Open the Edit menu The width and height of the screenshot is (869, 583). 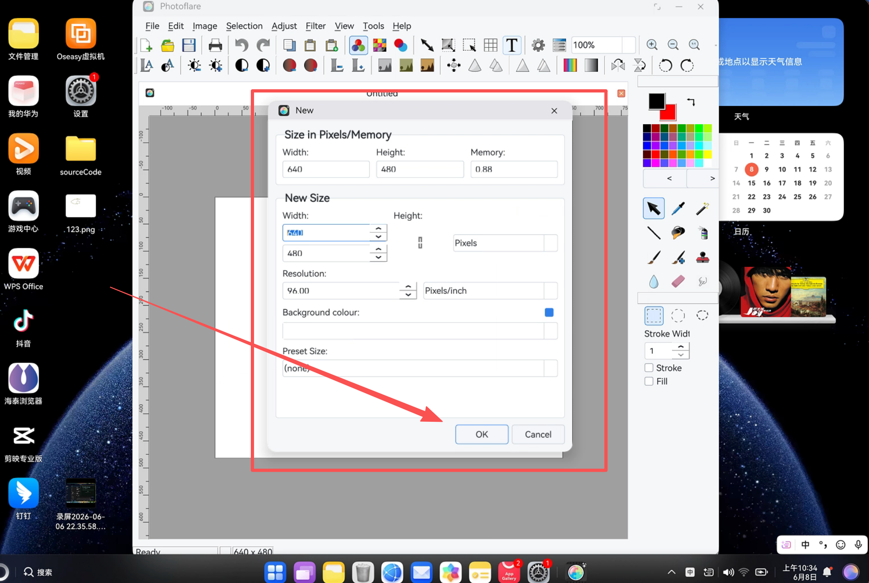176,26
